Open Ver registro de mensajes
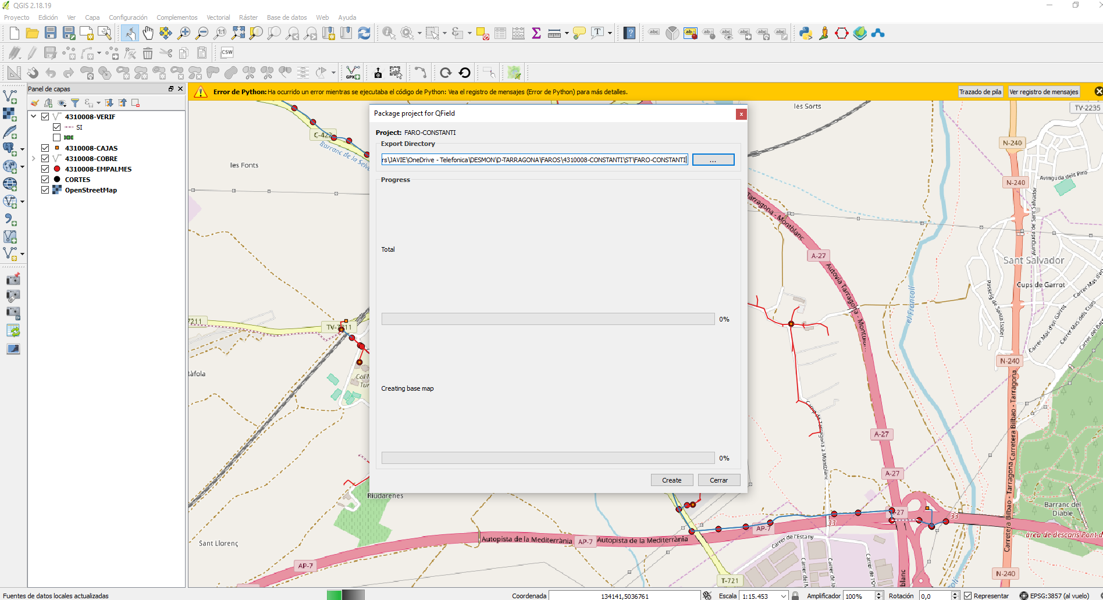Viewport: 1103px width, 600px height. coord(1044,91)
